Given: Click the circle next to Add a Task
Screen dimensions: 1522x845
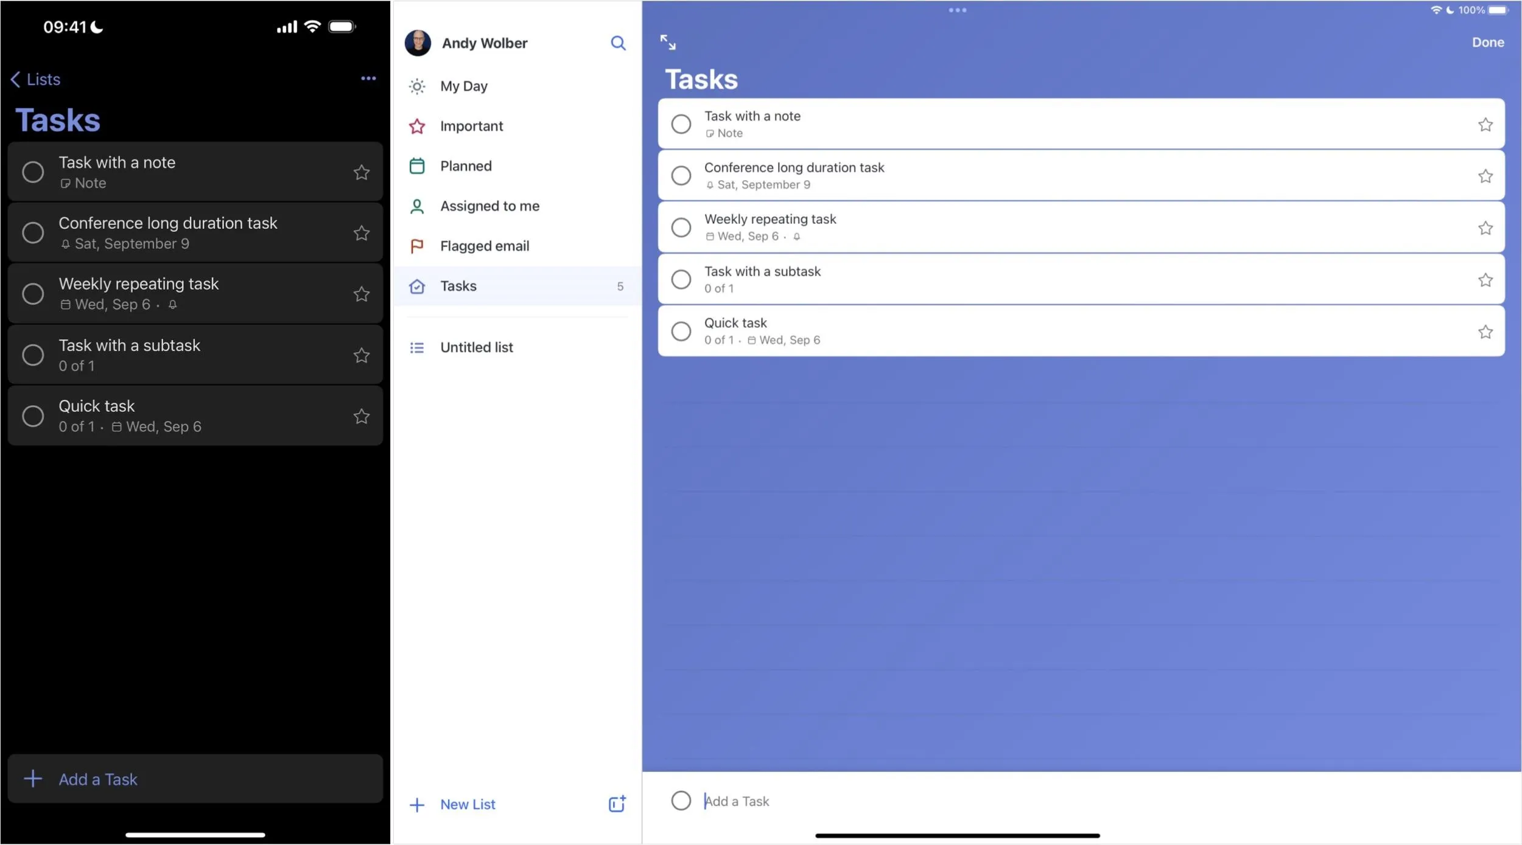Looking at the screenshot, I should pyautogui.click(x=681, y=801).
